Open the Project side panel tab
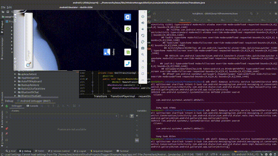The image size is (278, 156). click(2, 27)
